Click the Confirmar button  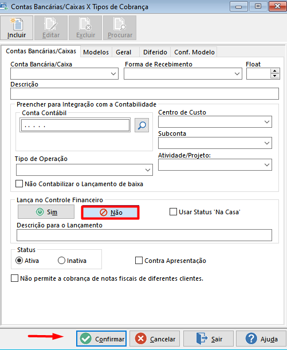coord(101,339)
